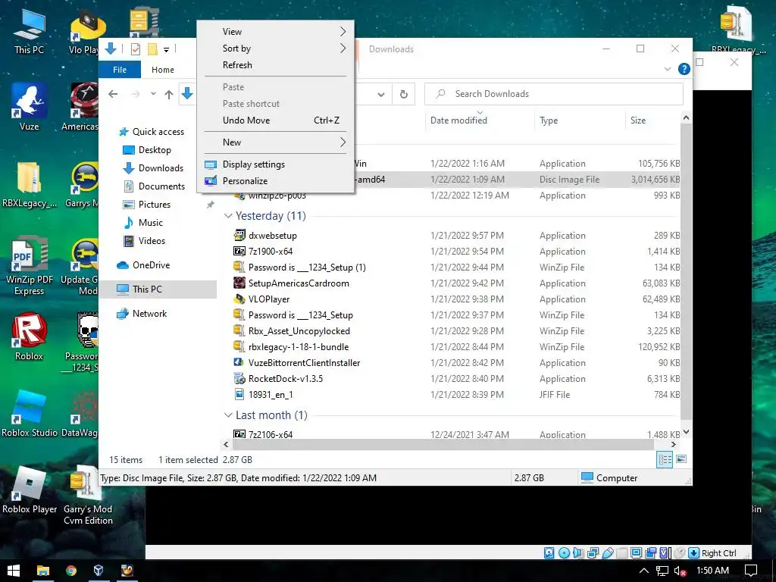The image size is (776, 582).
Task: Go back with the Explorer back arrow
Action: pyautogui.click(x=113, y=94)
